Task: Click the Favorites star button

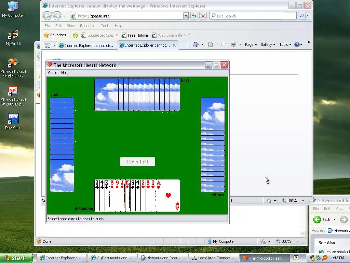Action: pyautogui.click(x=55, y=35)
